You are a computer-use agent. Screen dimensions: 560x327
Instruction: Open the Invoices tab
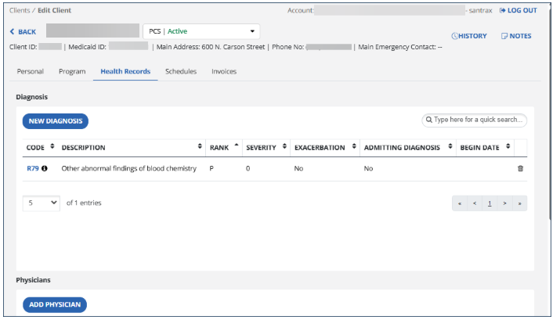coord(224,71)
